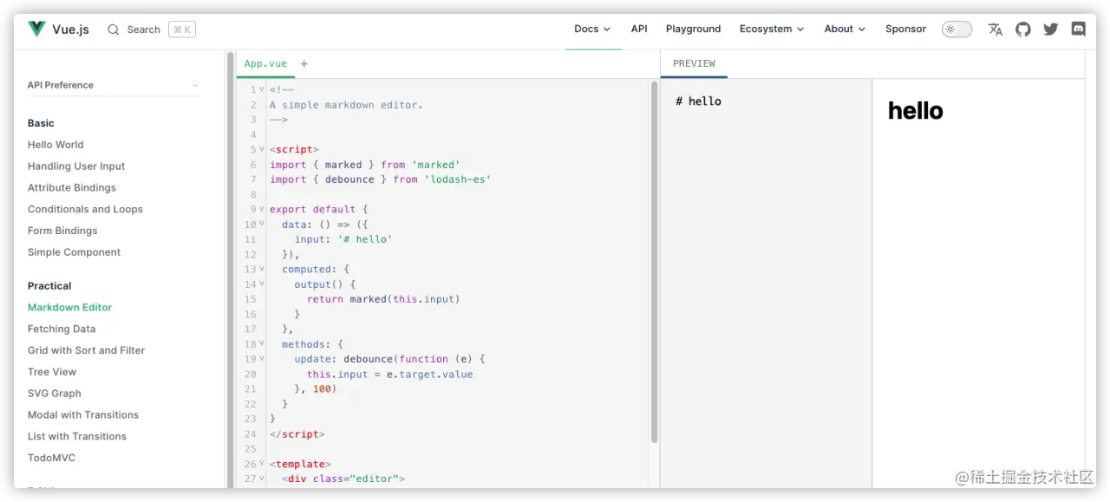
Task: Toggle the dark mode appearance switch
Action: tap(957, 29)
